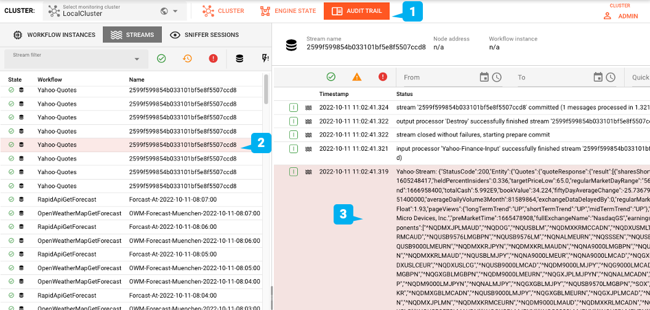
Task: Toggle orange warning filter in audit trail
Action: (x=357, y=77)
